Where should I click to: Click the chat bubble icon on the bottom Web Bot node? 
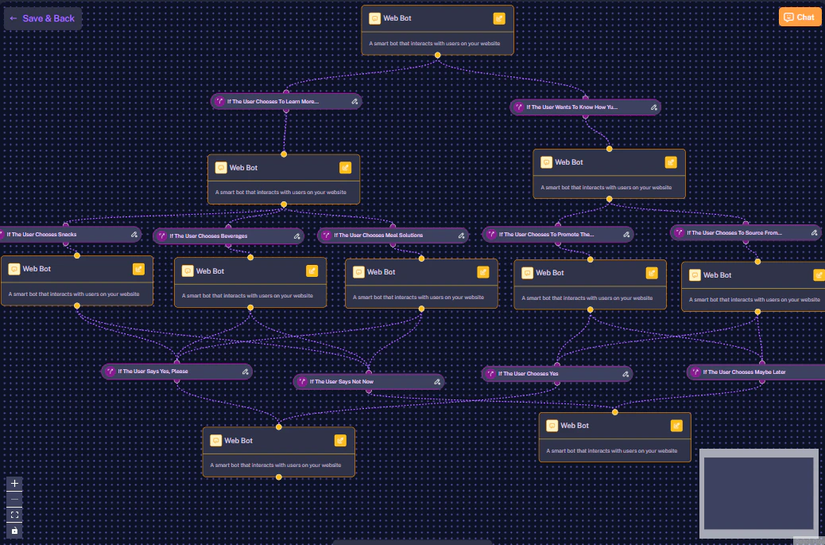click(215, 440)
